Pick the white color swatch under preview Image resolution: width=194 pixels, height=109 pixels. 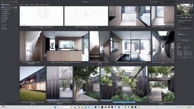coord(187,18)
